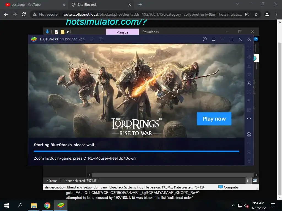Image resolution: width=282 pixels, height=211 pixels.
Task: Reload the blocked page
Action: [24, 14]
